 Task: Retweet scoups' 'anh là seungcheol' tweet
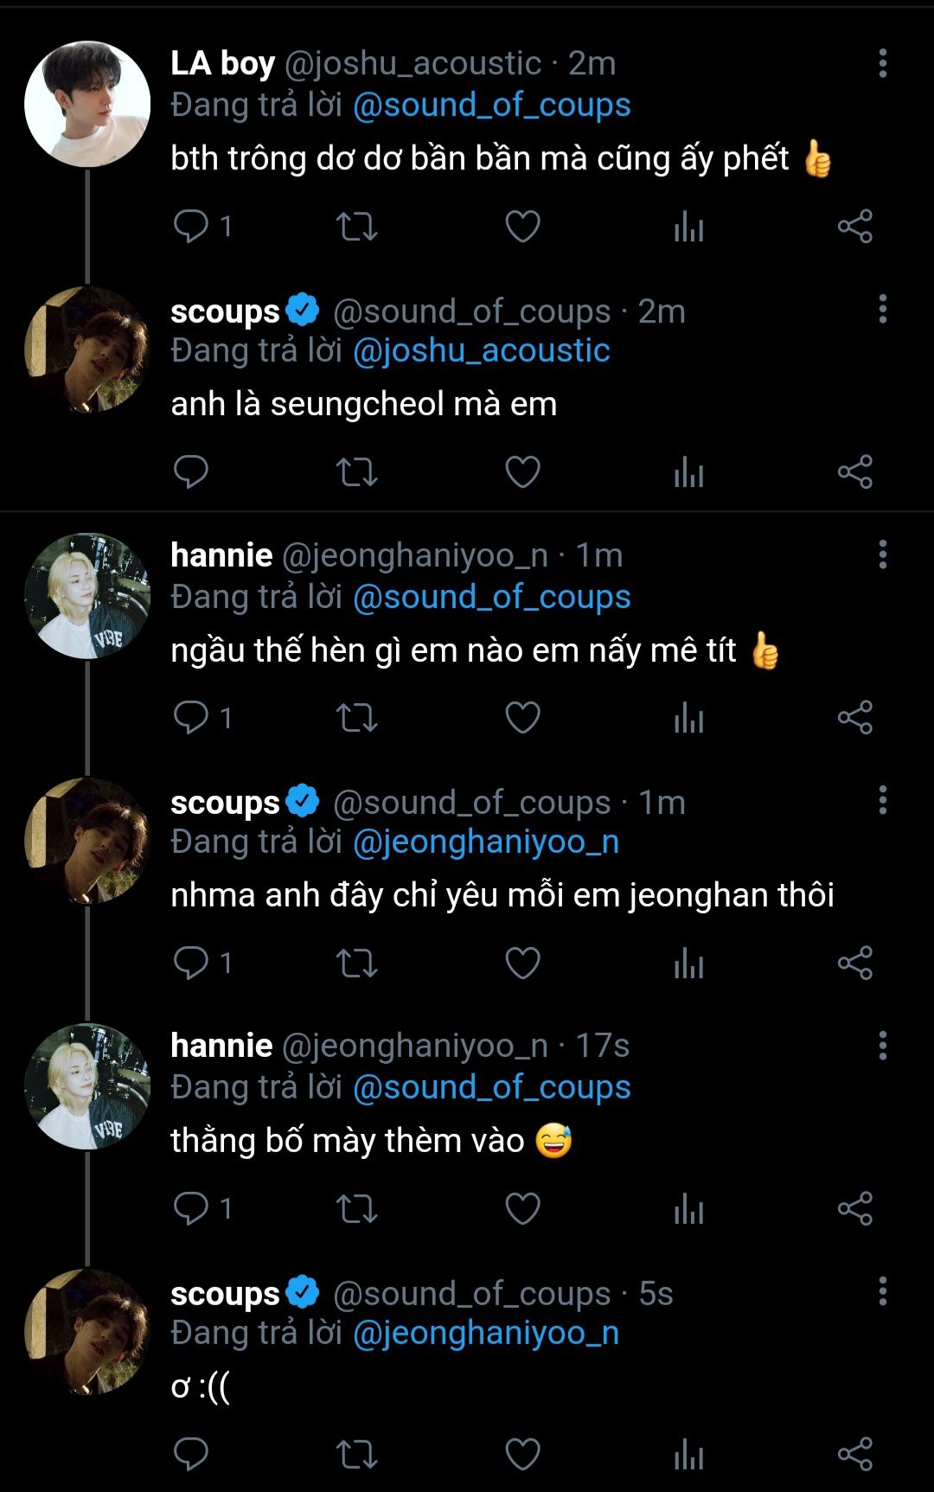coord(356,472)
